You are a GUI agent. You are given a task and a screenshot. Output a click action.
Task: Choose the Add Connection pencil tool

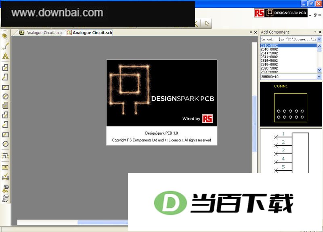coord(5,46)
